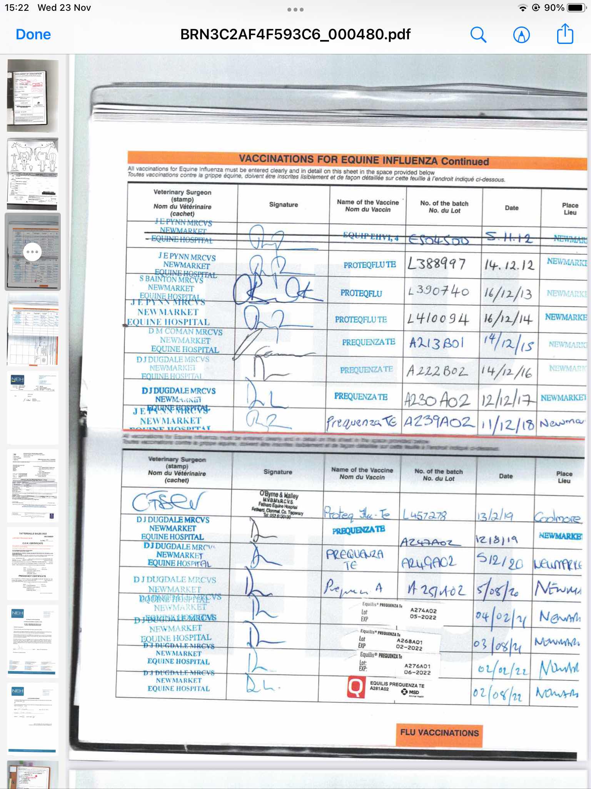The width and height of the screenshot is (591, 789).
Task: Select the eighth page thumbnail
Action: [33, 641]
